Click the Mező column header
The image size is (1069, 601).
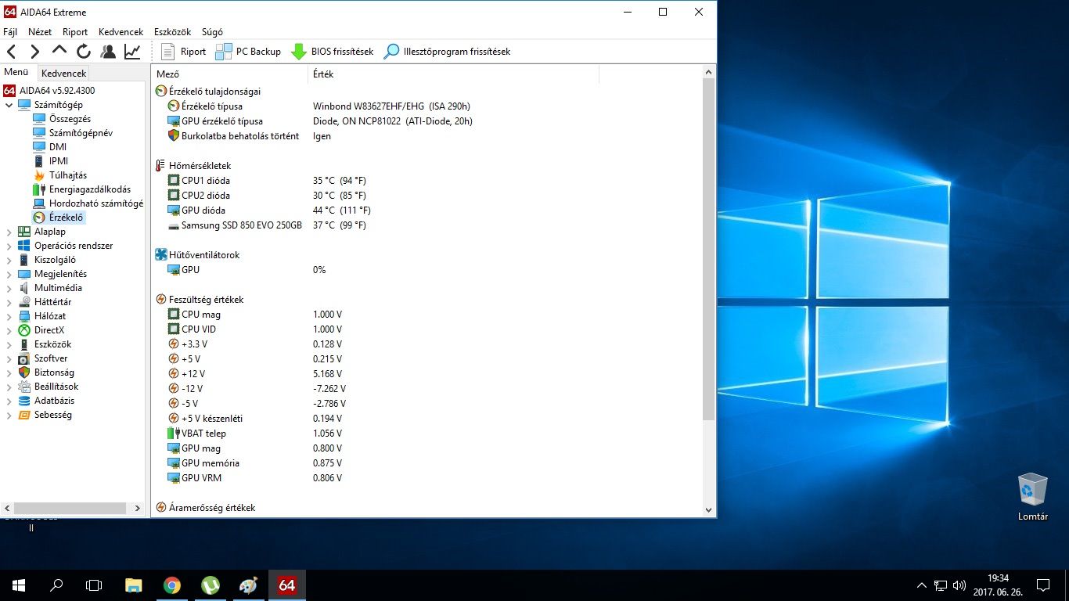[230, 74]
